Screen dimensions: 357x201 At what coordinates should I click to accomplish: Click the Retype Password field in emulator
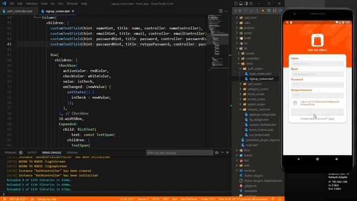(x=317, y=95)
